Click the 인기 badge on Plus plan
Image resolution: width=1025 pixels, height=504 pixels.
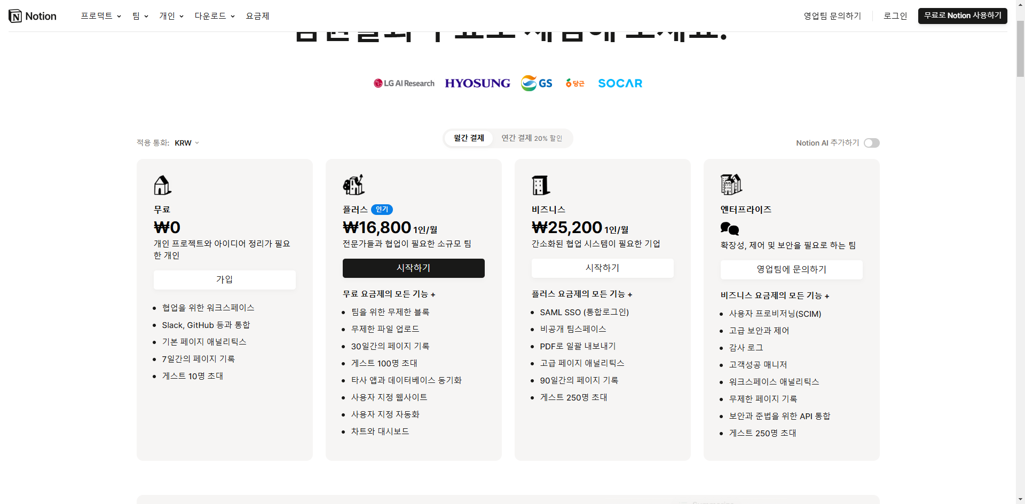(382, 210)
